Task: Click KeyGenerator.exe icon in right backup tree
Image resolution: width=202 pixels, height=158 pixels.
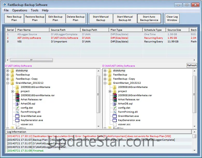Action: (x=115, y=120)
